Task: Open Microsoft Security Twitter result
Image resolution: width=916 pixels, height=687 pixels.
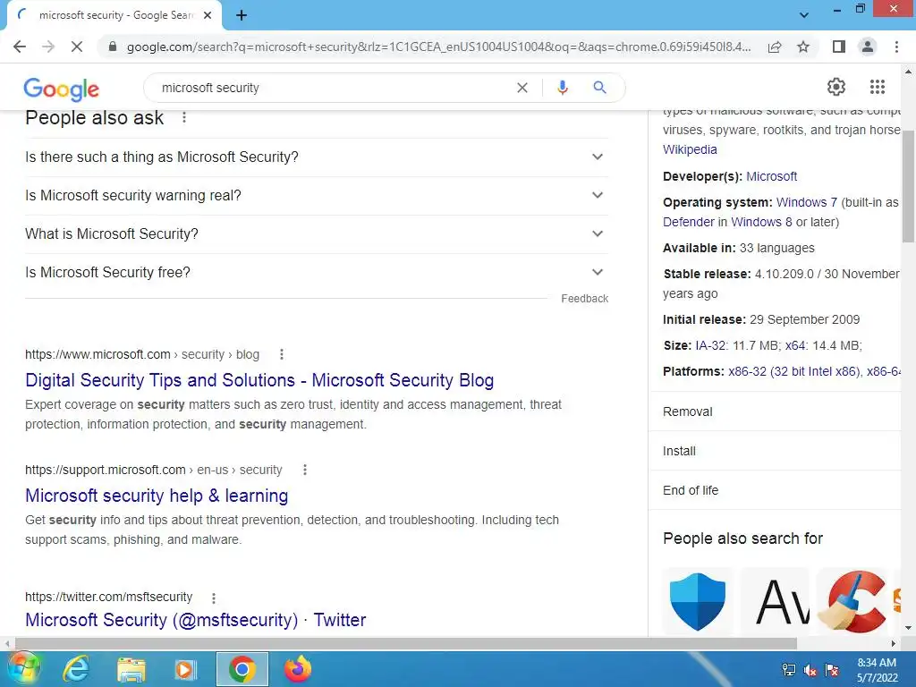Action: coord(195,620)
